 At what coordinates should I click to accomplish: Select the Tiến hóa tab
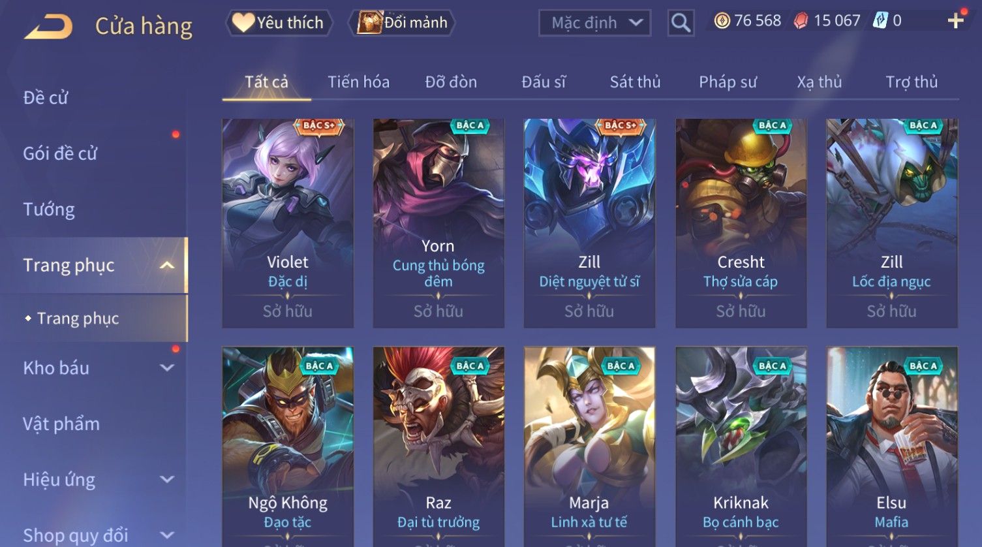pyautogui.click(x=358, y=82)
